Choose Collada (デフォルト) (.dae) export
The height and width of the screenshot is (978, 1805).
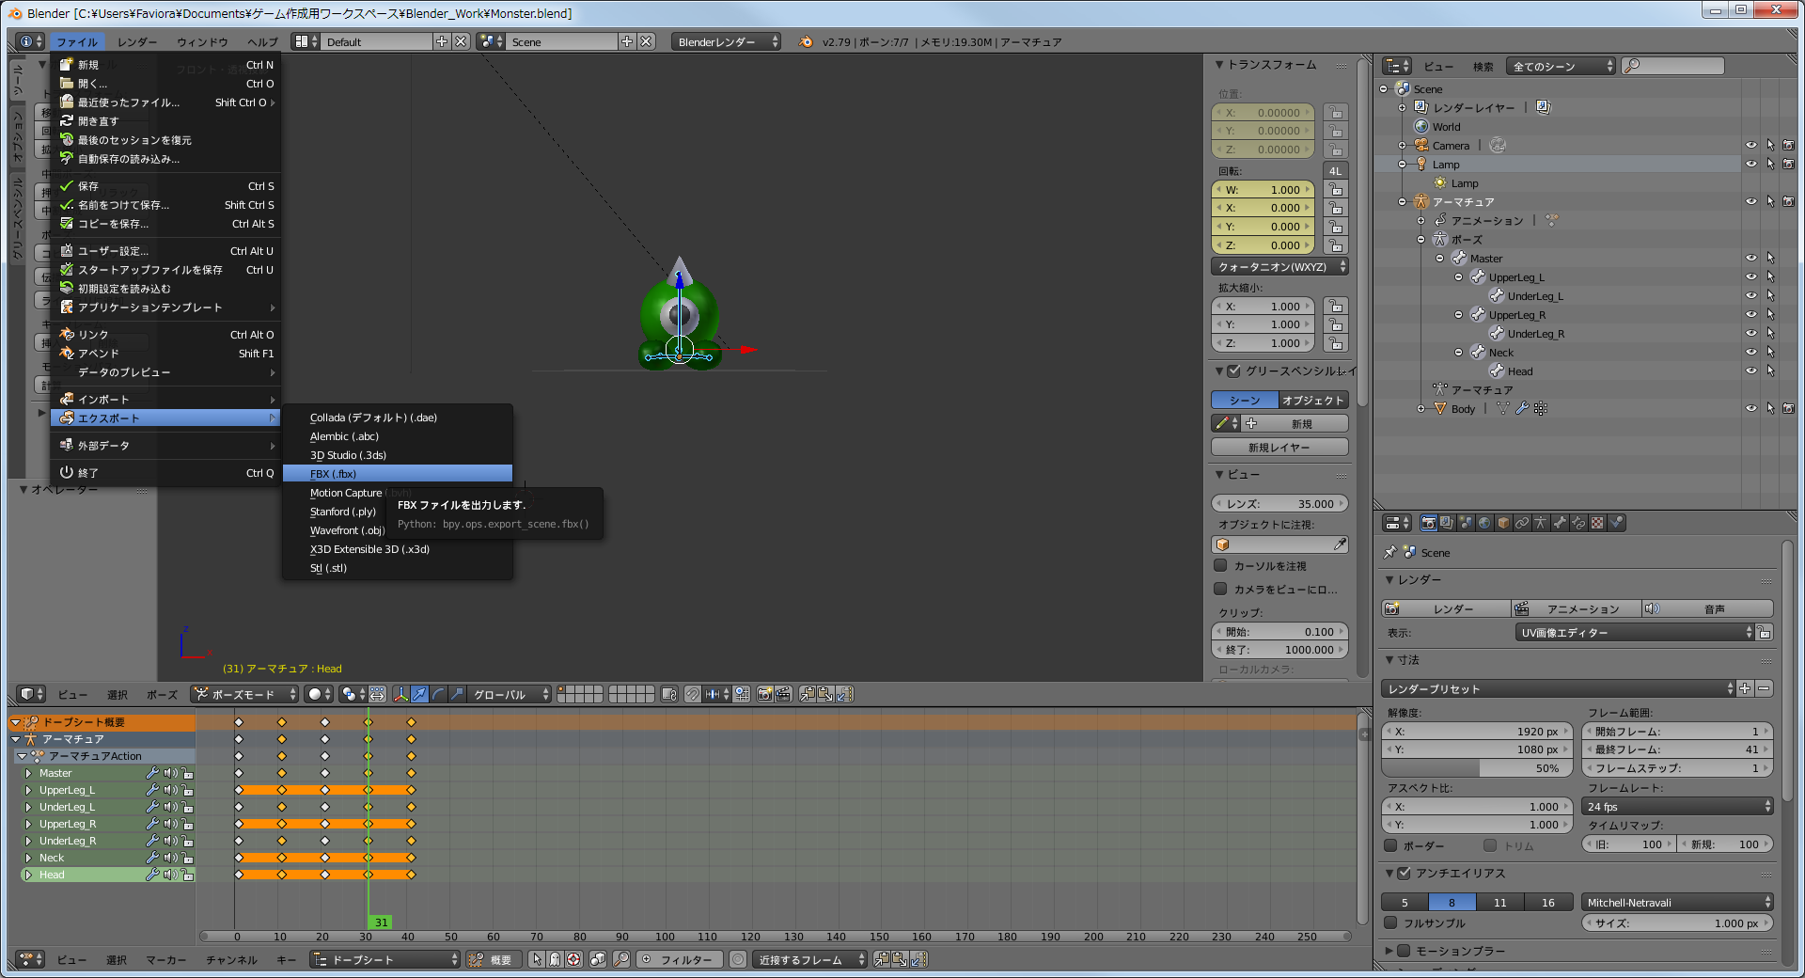click(398, 417)
